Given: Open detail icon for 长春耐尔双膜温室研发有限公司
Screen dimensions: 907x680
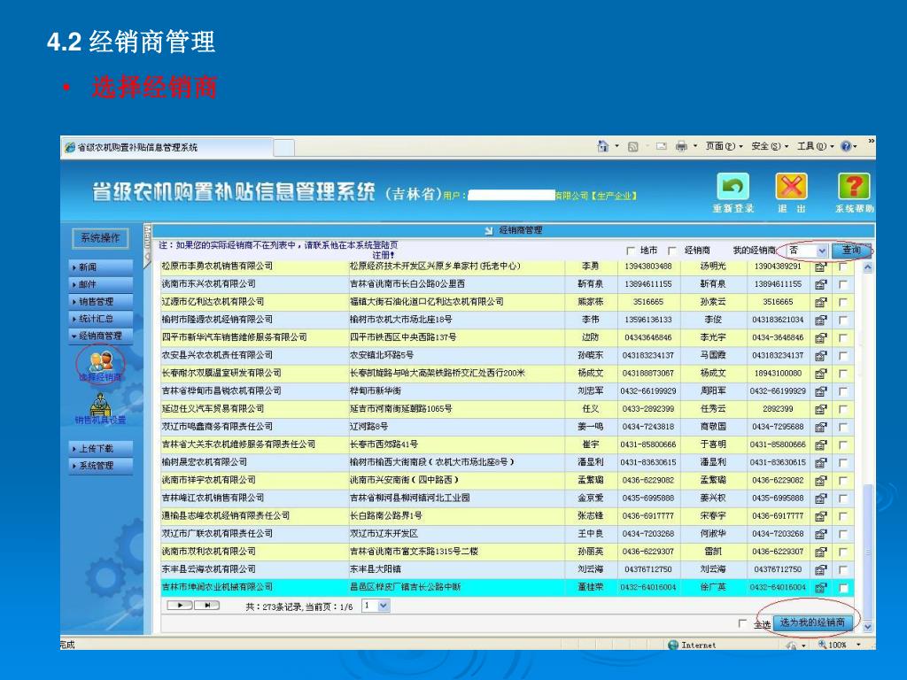Looking at the screenshot, I should click(x=820, y=375).
